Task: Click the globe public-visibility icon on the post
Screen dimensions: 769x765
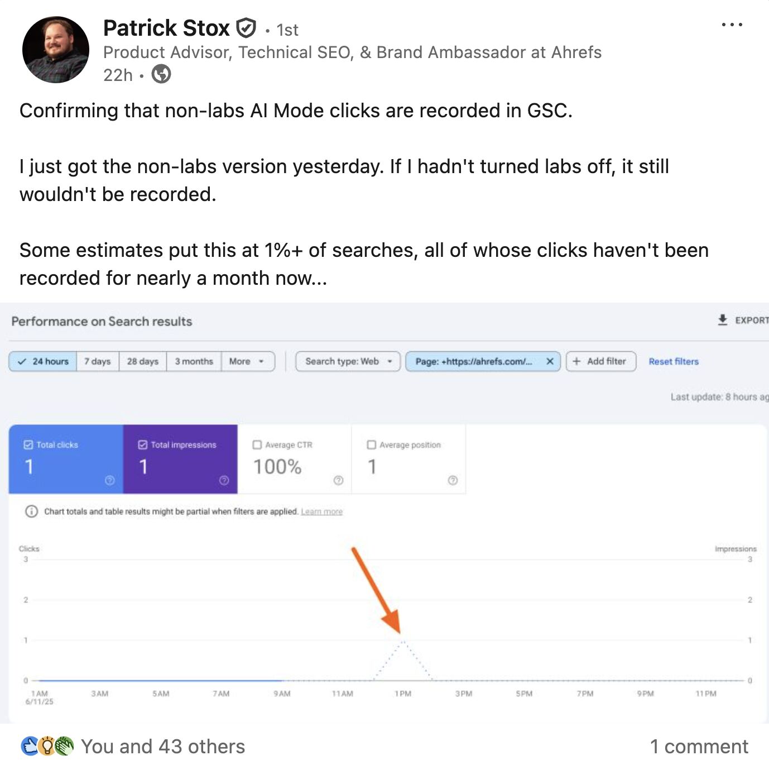Action: pos(162,74)
